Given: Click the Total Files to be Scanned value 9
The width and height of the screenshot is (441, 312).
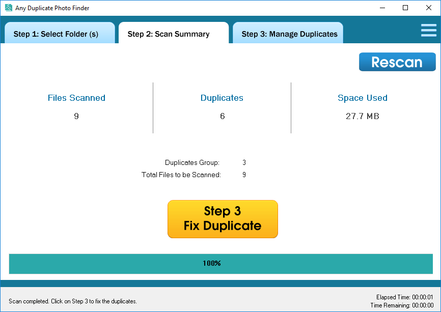Looking at the screenshot, I should tap(244, 175).
